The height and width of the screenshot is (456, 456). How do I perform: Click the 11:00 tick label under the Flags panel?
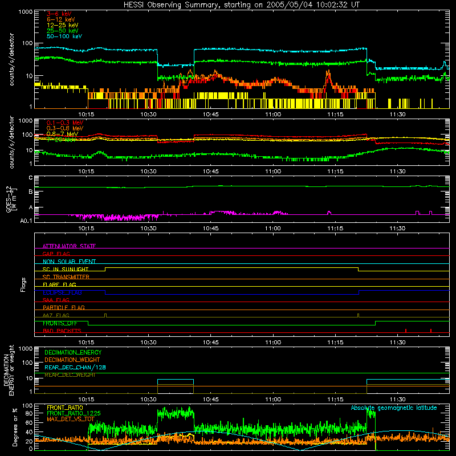[273, 343]
